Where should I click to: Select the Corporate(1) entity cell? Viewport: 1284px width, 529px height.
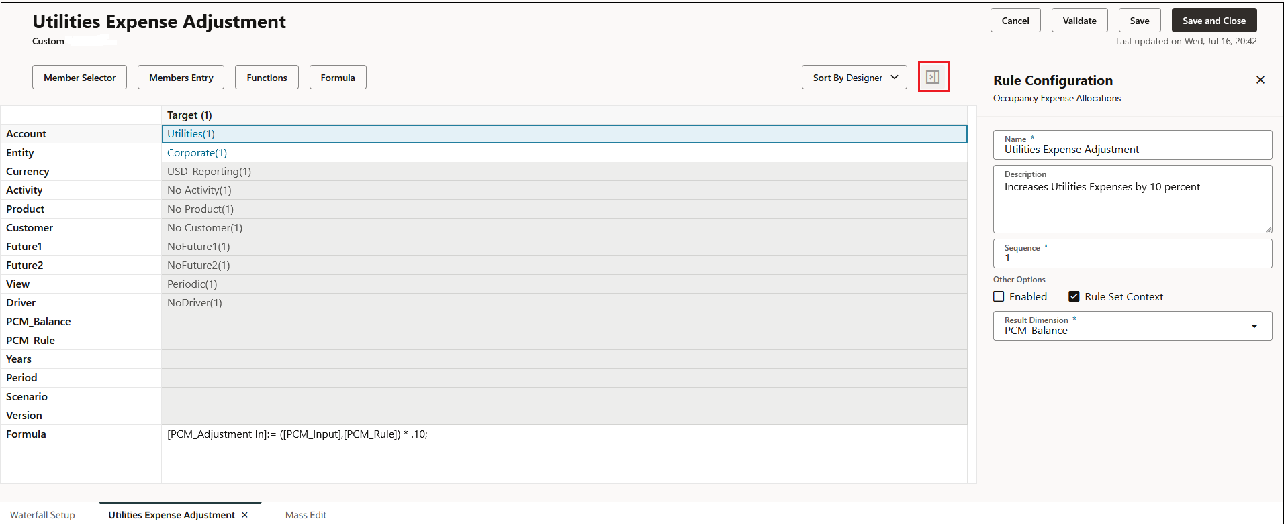[x=564, y=153]
